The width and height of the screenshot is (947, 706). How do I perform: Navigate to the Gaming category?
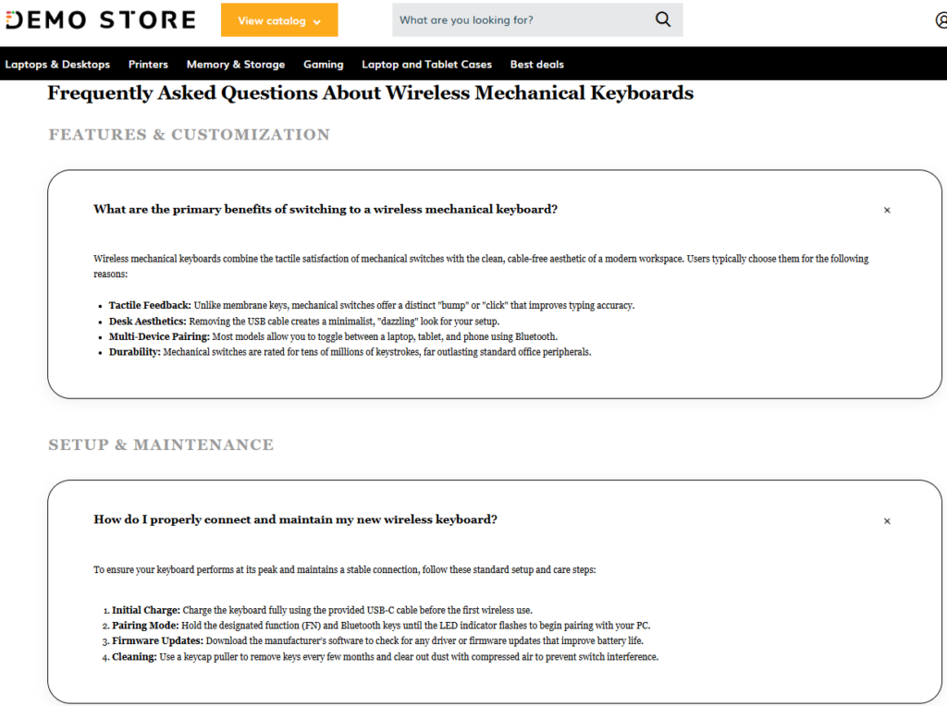pyautogui.click(x=324, y=65)
